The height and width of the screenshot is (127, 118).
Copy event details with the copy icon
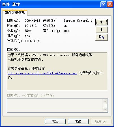pos(101,37)
